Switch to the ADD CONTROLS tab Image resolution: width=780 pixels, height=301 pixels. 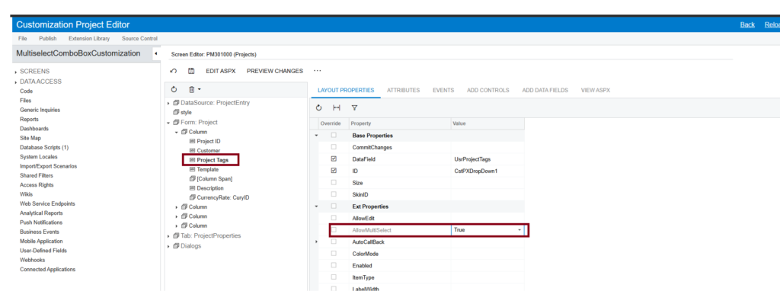pos(487,90)
